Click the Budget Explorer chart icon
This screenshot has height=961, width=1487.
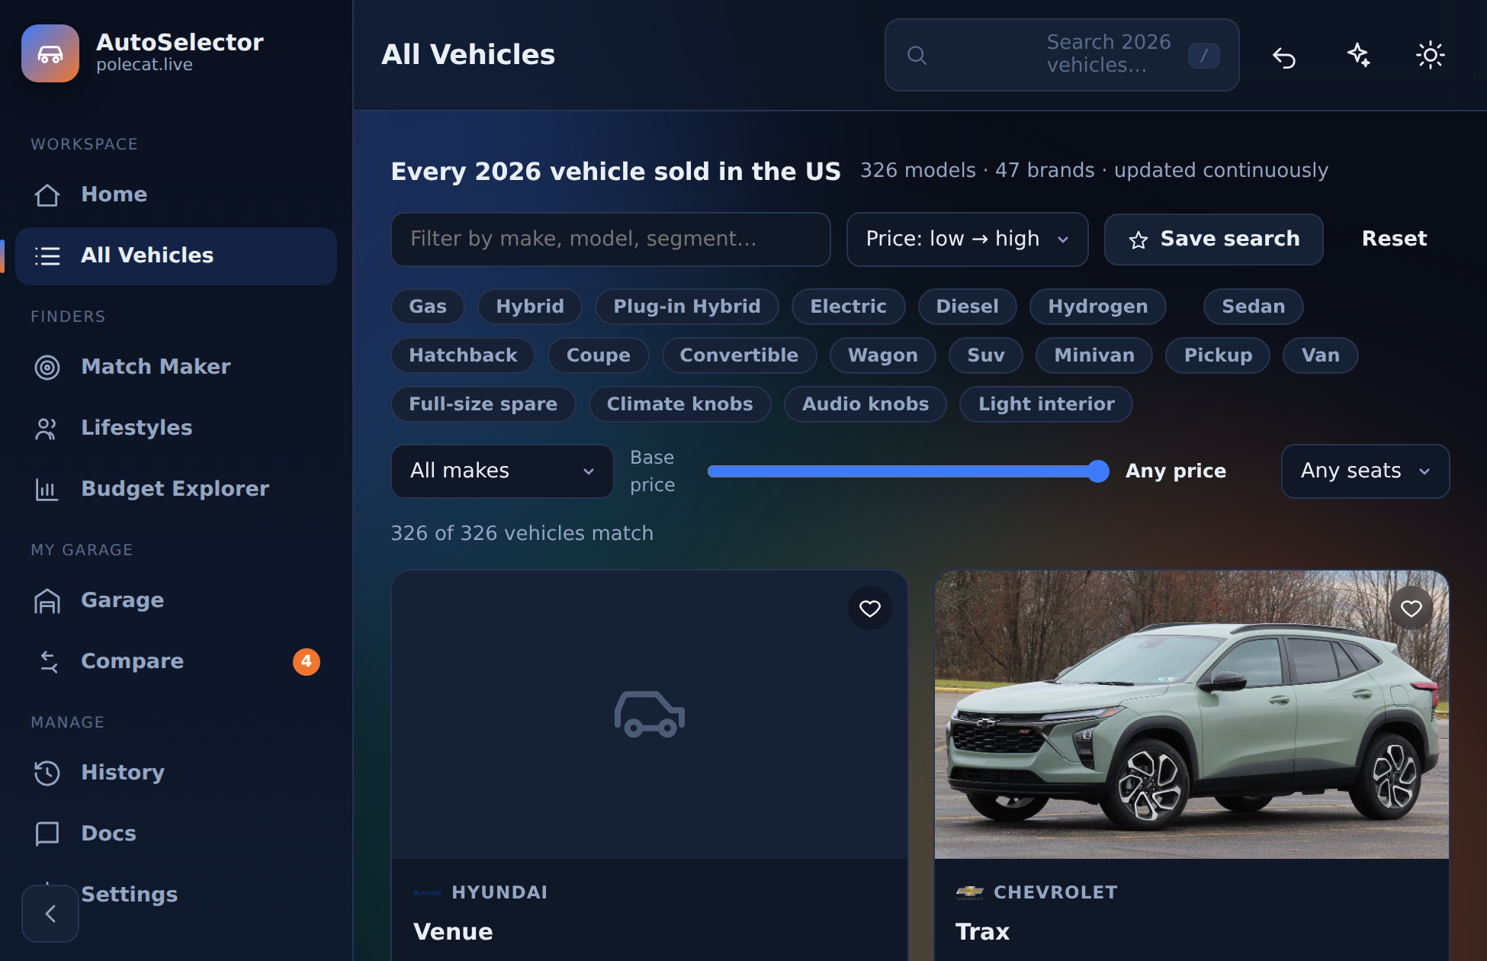tap(47, 489)
